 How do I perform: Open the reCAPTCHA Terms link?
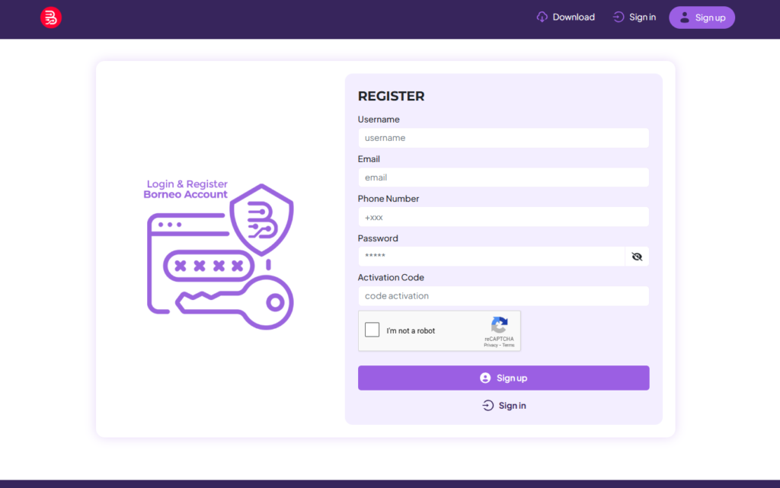coord(508,345)
